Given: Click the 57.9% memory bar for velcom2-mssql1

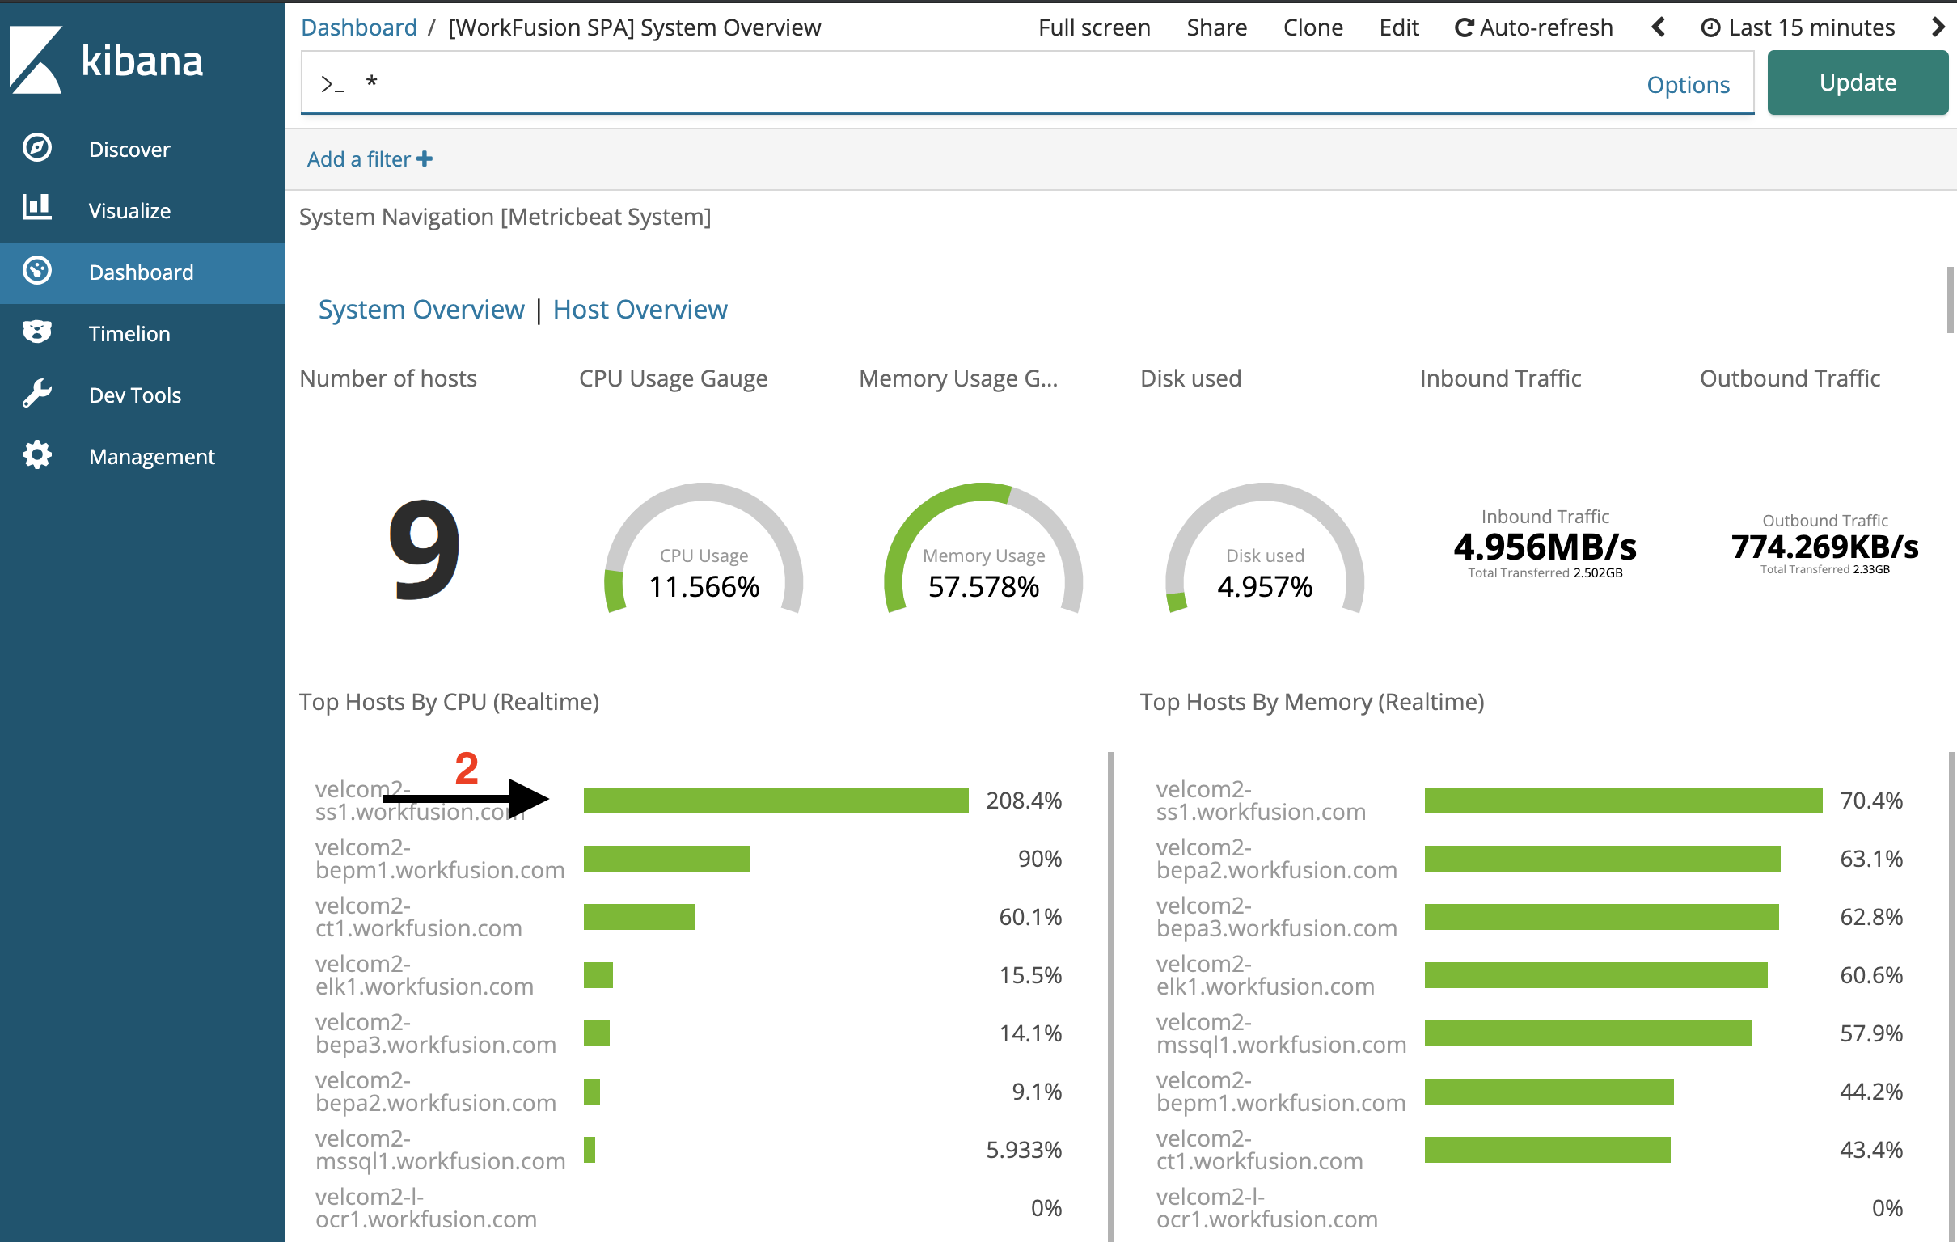Looking at the screenshot, I should tap(1588, 1033).
